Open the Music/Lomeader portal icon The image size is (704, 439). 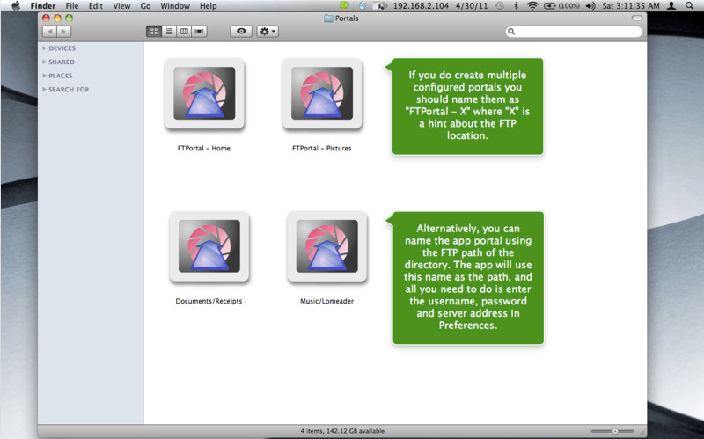[x=326, y=246]
